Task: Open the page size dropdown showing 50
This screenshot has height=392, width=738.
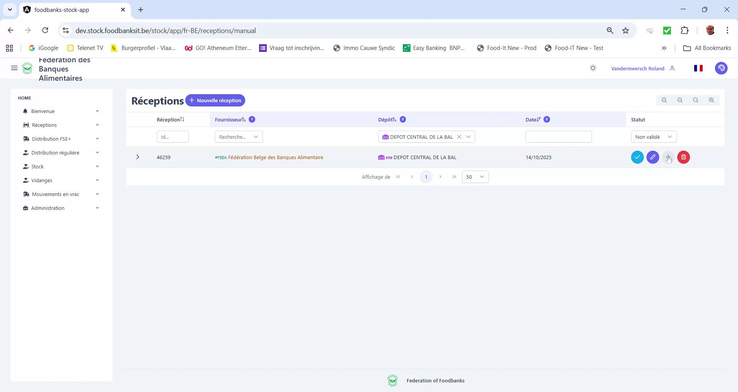Action: click(475, 177)
